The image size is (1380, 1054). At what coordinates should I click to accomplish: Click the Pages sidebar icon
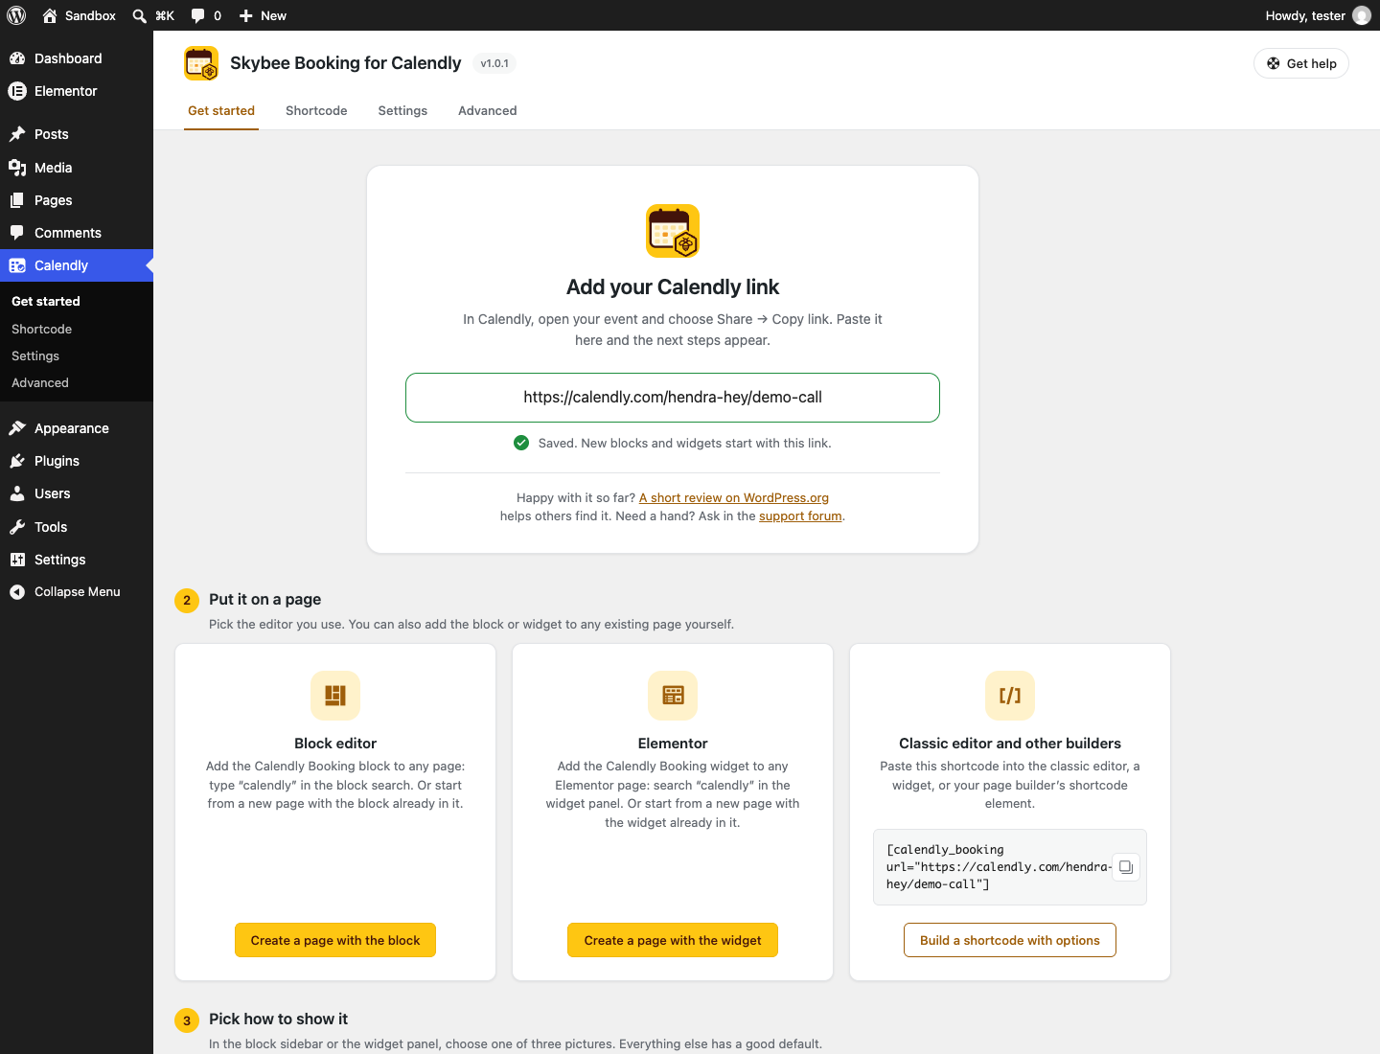click(x=17, y=200)
